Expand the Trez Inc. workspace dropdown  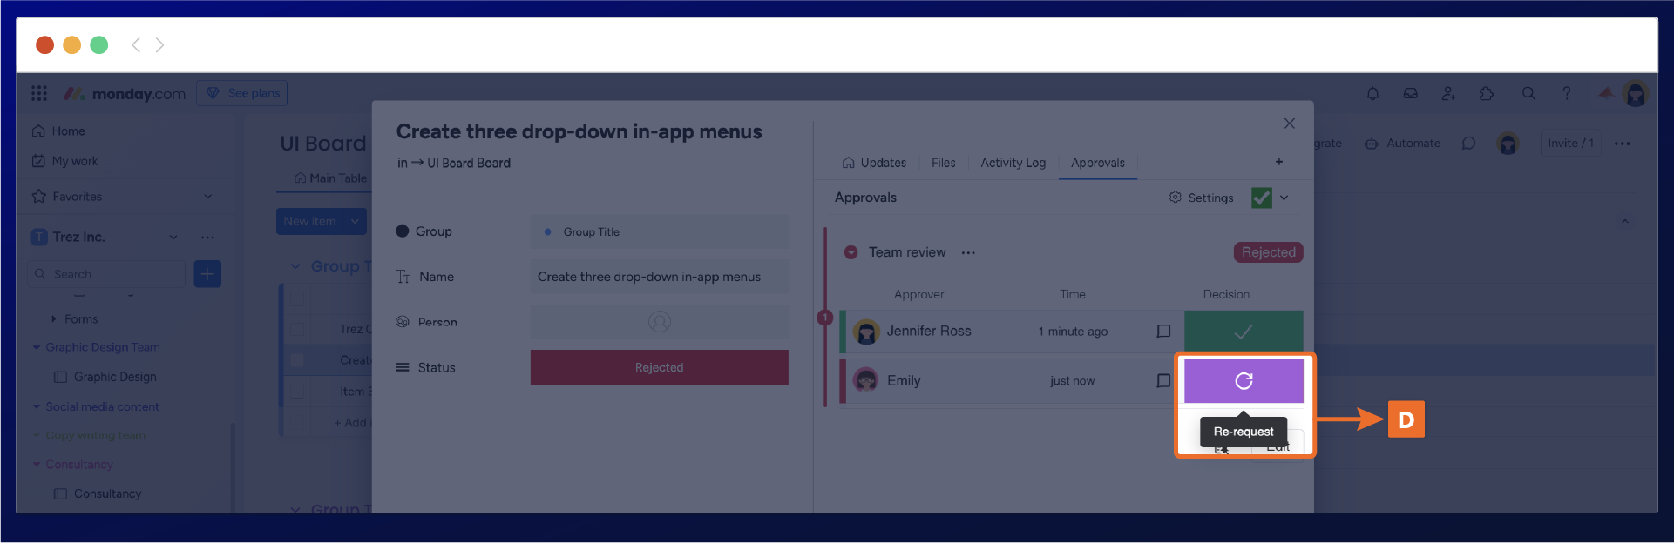173,238
